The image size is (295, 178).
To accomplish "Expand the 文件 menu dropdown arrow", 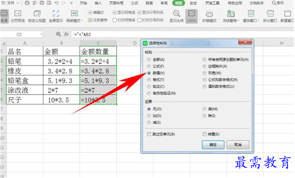I will [18, 3].
